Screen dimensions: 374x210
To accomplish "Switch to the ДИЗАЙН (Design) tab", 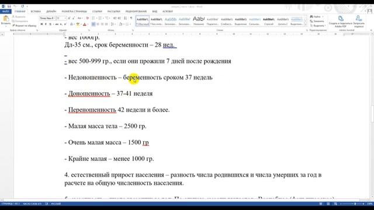I will (51, 11).
